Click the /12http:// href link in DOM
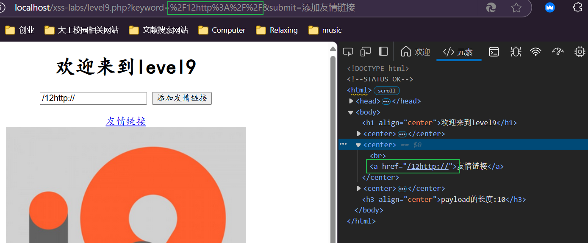588x243 pixels. (x=428, y=166)
